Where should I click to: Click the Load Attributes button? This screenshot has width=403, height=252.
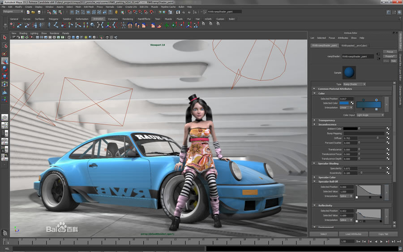[353, 234]
